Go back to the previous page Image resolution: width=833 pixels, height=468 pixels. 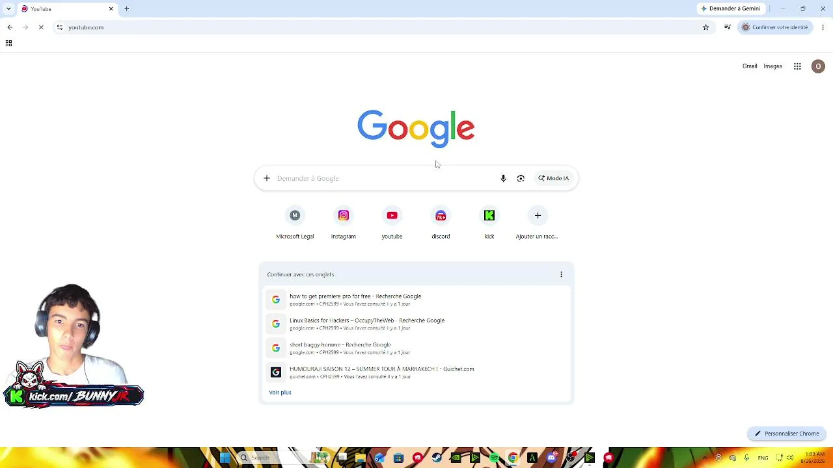(x=10, y=27)
